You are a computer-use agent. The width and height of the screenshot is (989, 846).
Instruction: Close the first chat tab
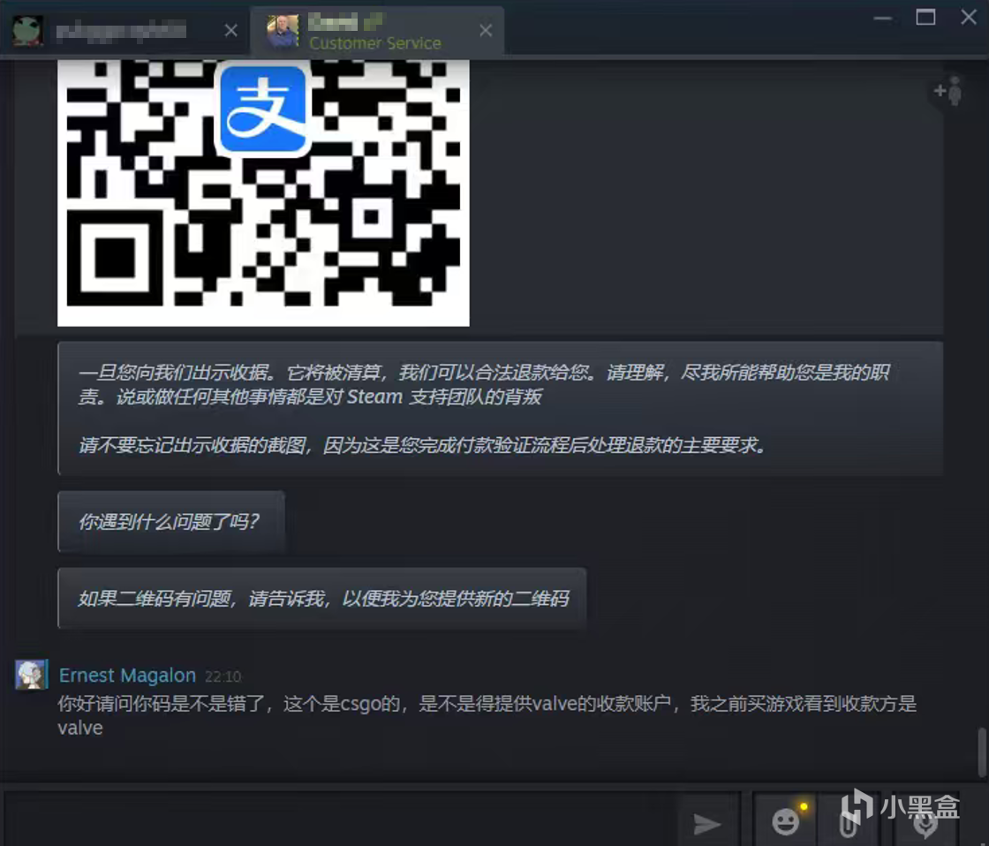230,30
